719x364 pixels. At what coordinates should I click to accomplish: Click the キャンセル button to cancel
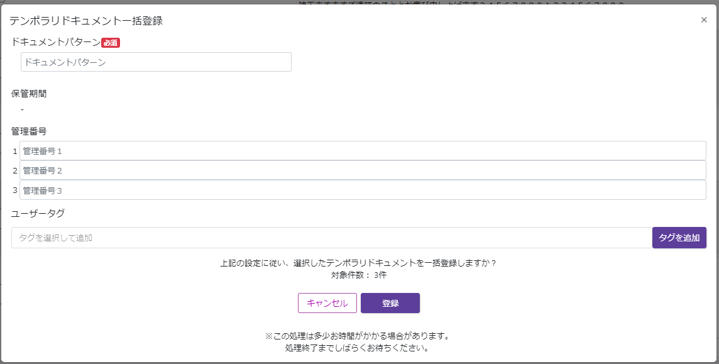pos(327,302)
